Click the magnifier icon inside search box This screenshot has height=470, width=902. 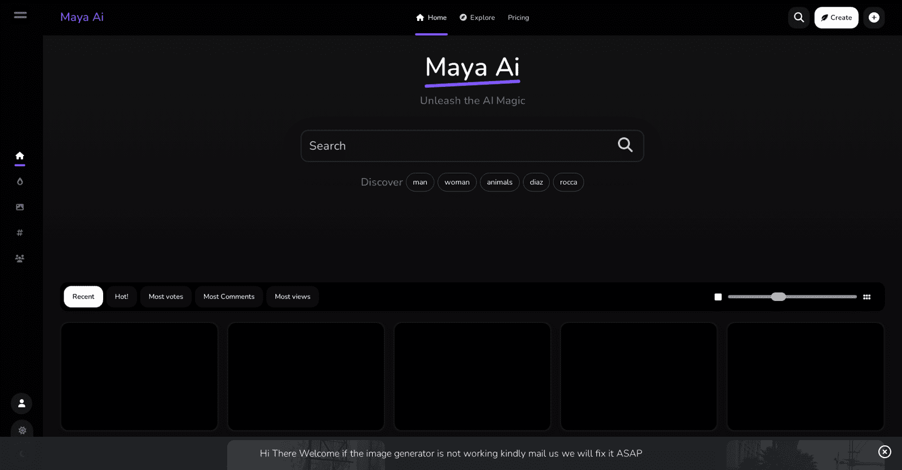(625, 145)
